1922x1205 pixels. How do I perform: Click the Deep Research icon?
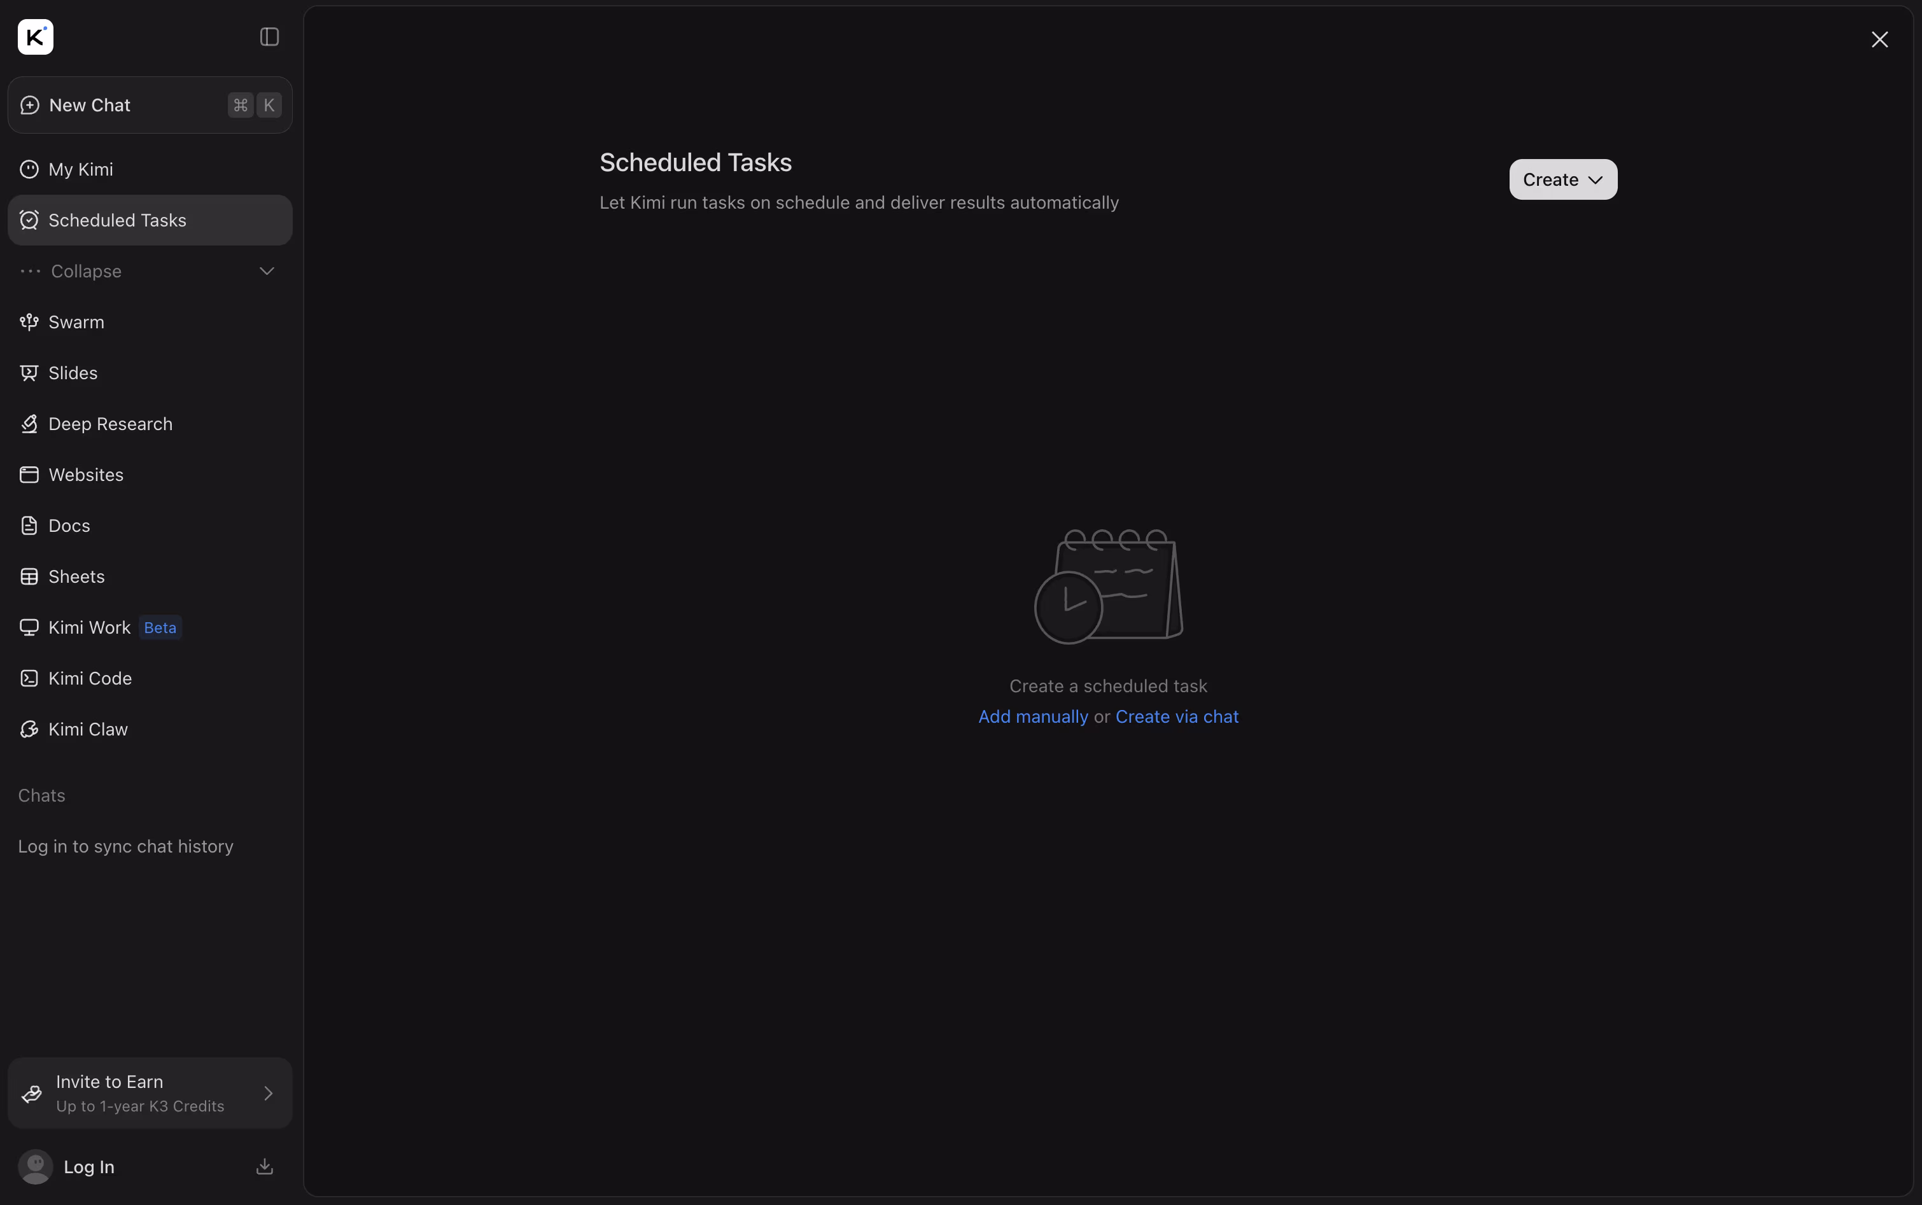[29, 424]
